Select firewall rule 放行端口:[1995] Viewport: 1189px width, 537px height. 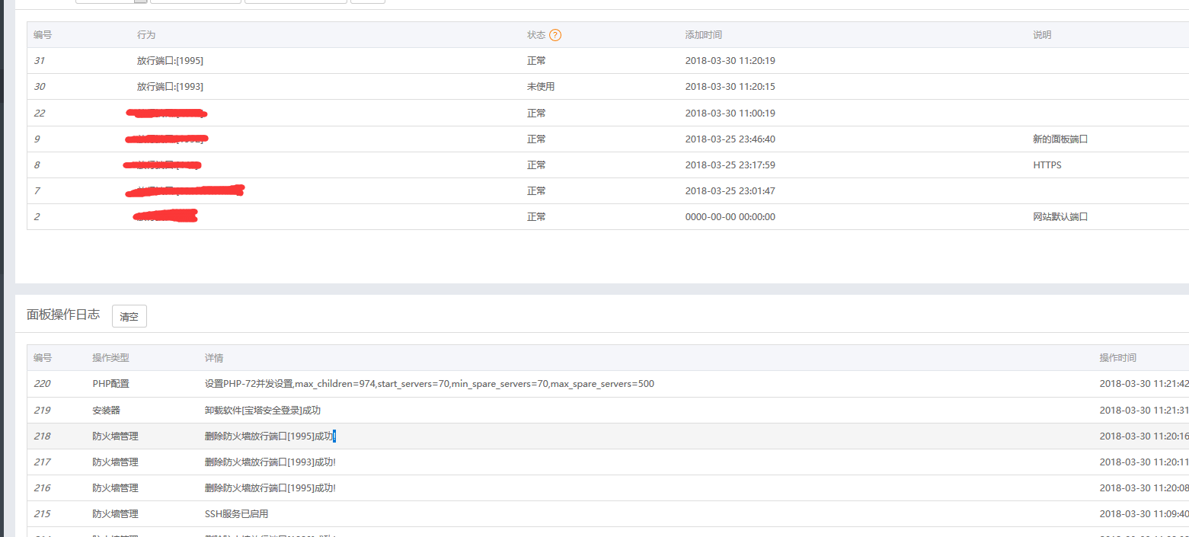coord(170,61)
